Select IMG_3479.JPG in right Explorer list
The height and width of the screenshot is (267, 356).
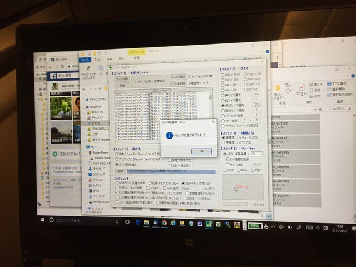coord(295,142)
